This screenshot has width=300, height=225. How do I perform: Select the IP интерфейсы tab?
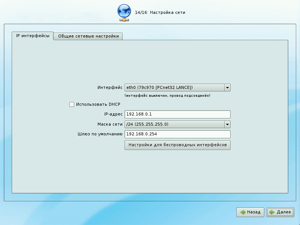(33, 36)
